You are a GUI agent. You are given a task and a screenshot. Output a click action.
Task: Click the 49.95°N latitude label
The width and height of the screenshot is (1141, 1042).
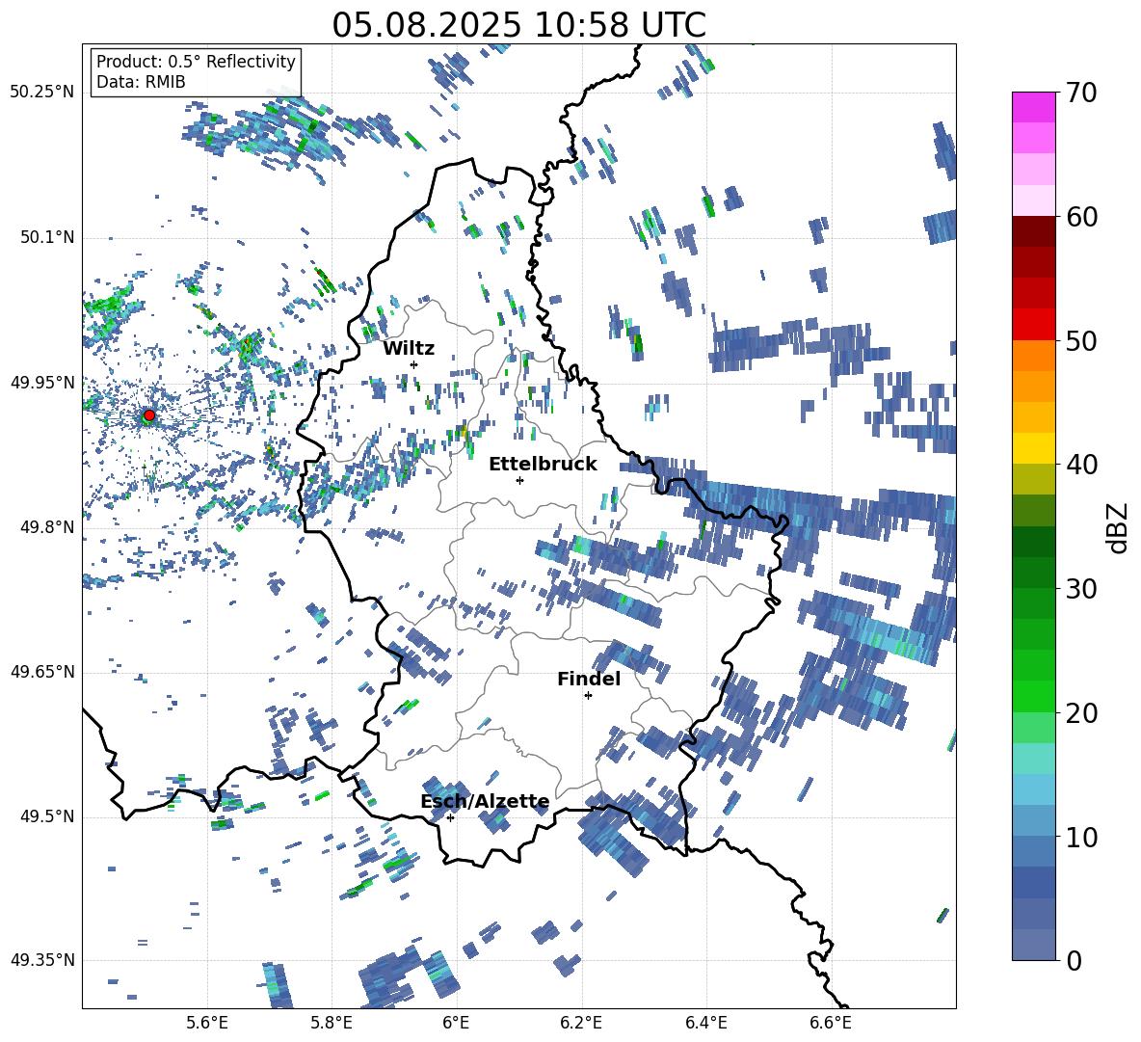[42, 383]
